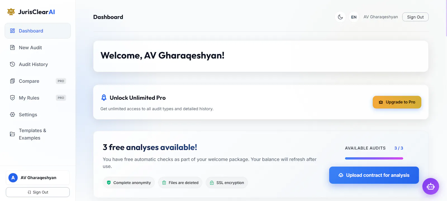Image resolution: width=447 pixels, height=201 pixels.
Task: Click the Complete anonymity badge
Action: coord(129,183)
